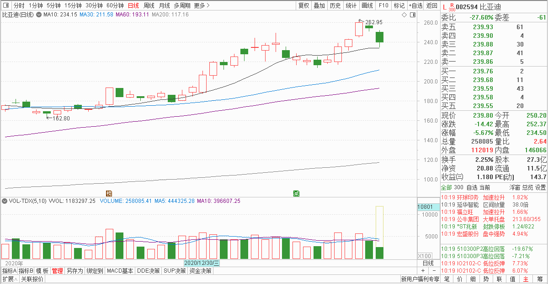Toggle the side panel icon near price axis
548x284 pixels.
click(x=412, y=15)
